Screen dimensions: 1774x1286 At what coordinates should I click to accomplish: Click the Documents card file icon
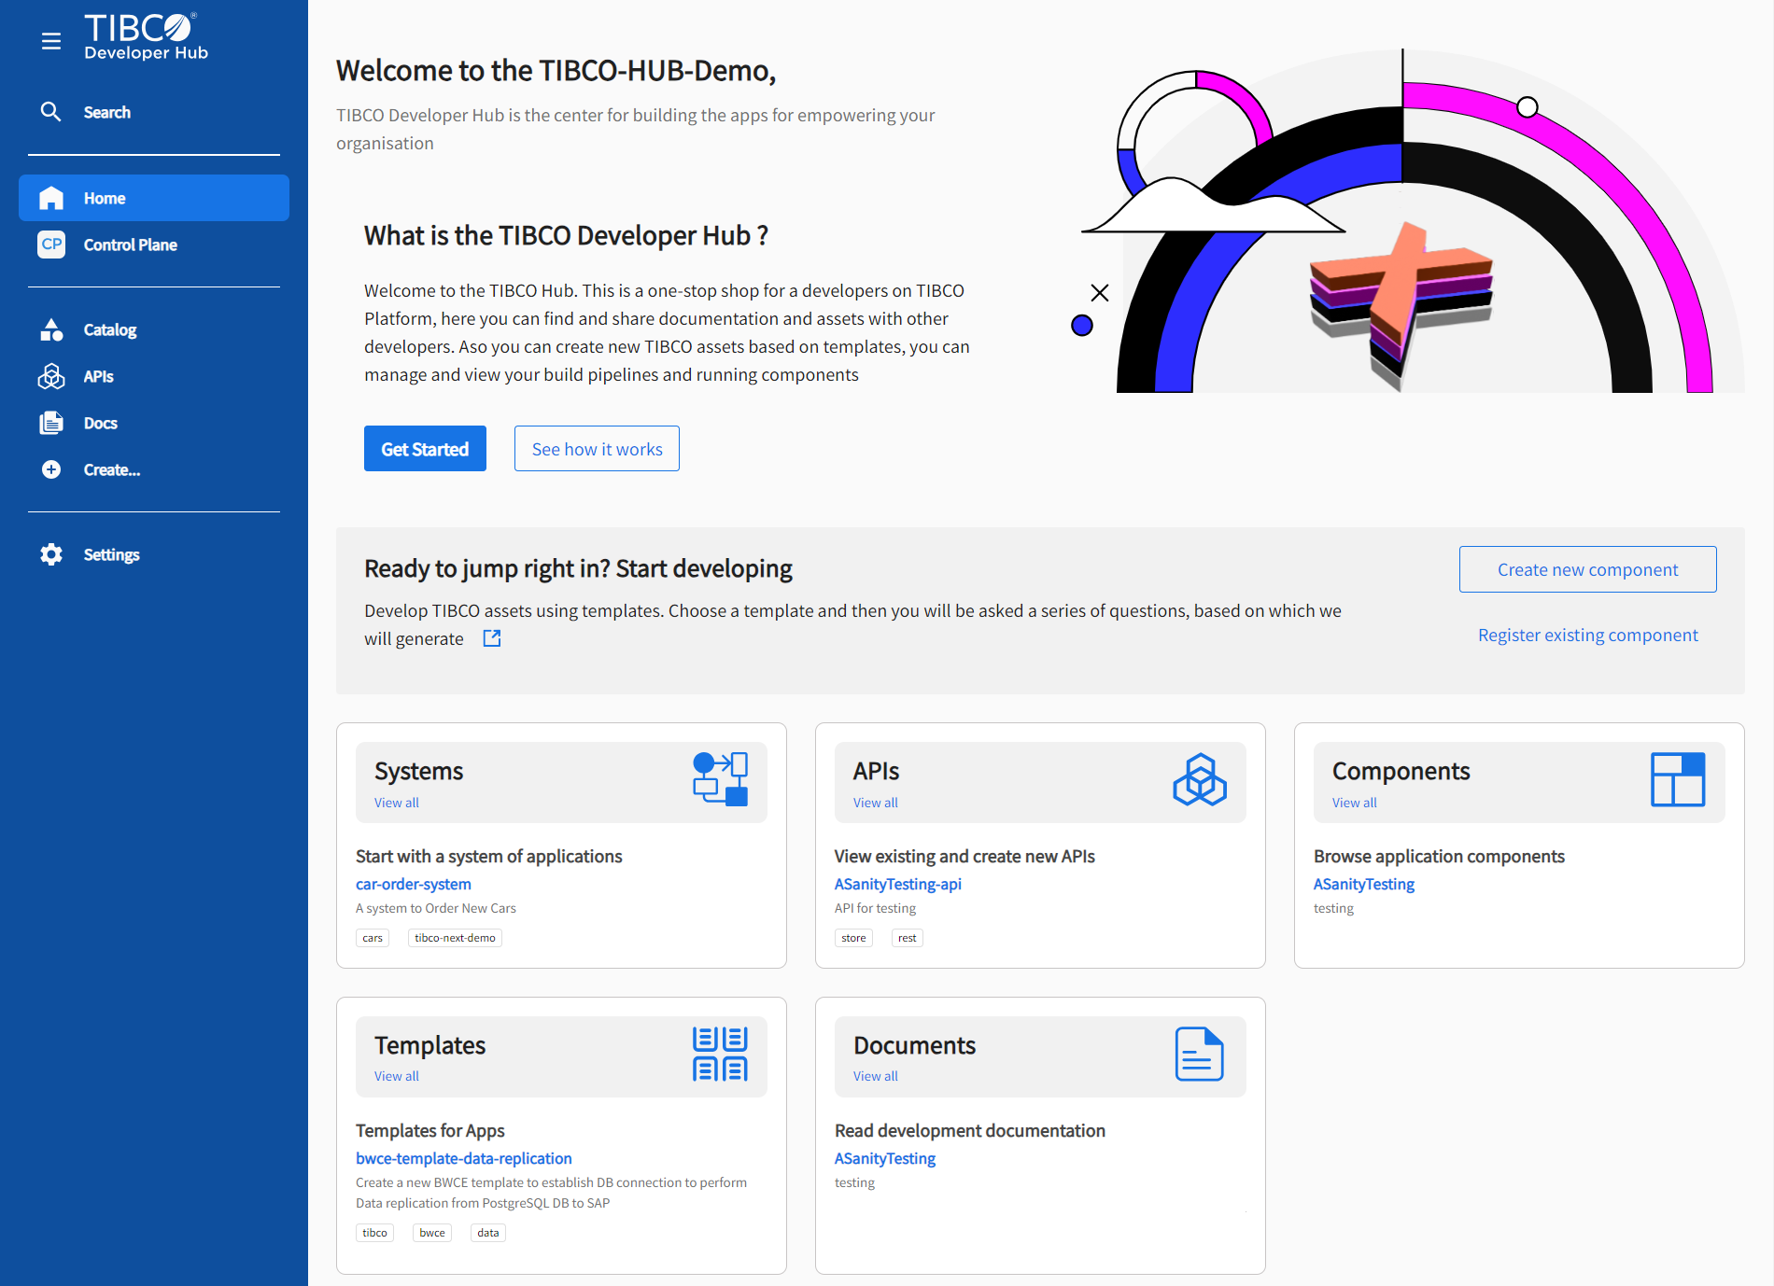pyautogui.click(x=1199, y=1054)
